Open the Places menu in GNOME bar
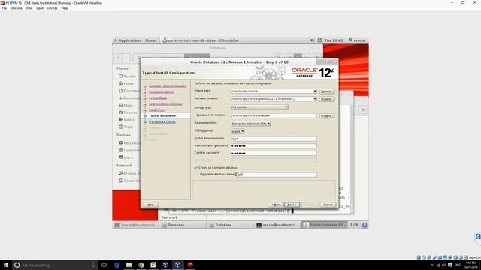481x270 pixels. point(151,40)
